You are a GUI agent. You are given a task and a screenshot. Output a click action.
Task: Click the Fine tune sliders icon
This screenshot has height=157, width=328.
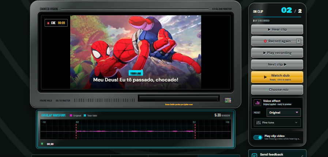(x=259, y=123)
